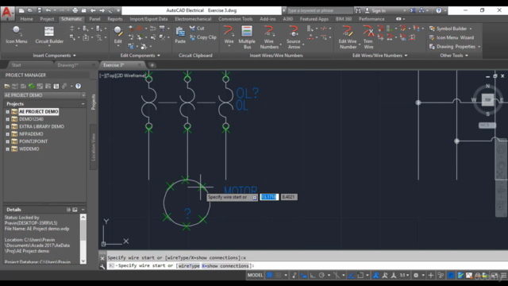The image size is (508, 286).
Task: Expand the NFPADEMO project node
Action: pyautogui.click(x=7, y=134)
